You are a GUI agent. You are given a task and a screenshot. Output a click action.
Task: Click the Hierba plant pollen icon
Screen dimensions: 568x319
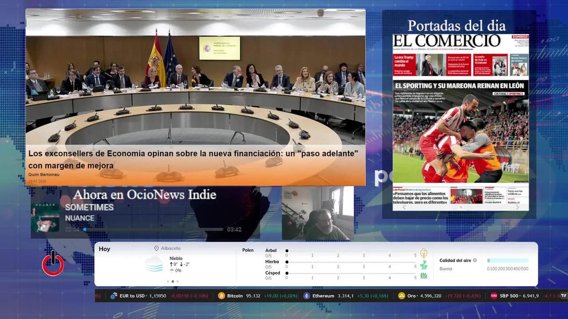[424, 265]
